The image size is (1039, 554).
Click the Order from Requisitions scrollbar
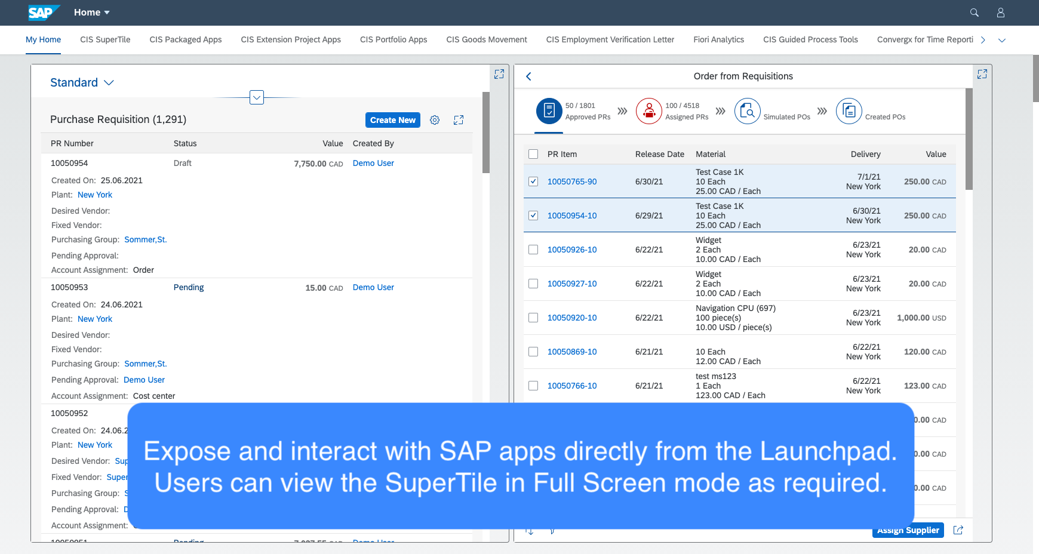coord(969,139)
